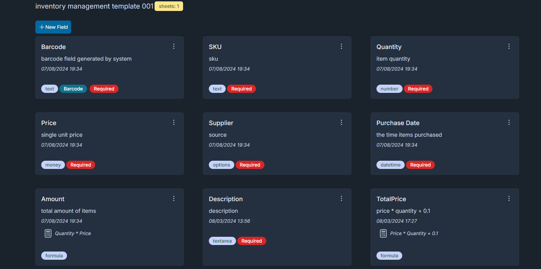
Task: Click the Required tag on Barcode card
Action: point(104,89)
